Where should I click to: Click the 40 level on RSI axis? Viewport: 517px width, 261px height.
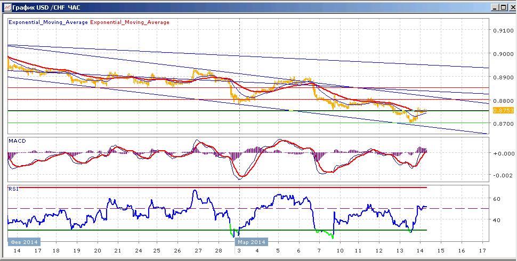click(497, 220)
